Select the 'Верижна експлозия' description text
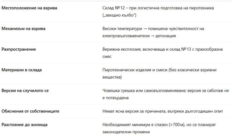Image resolution: width=232 pixels, height=139 pixels. pos(121,49)
